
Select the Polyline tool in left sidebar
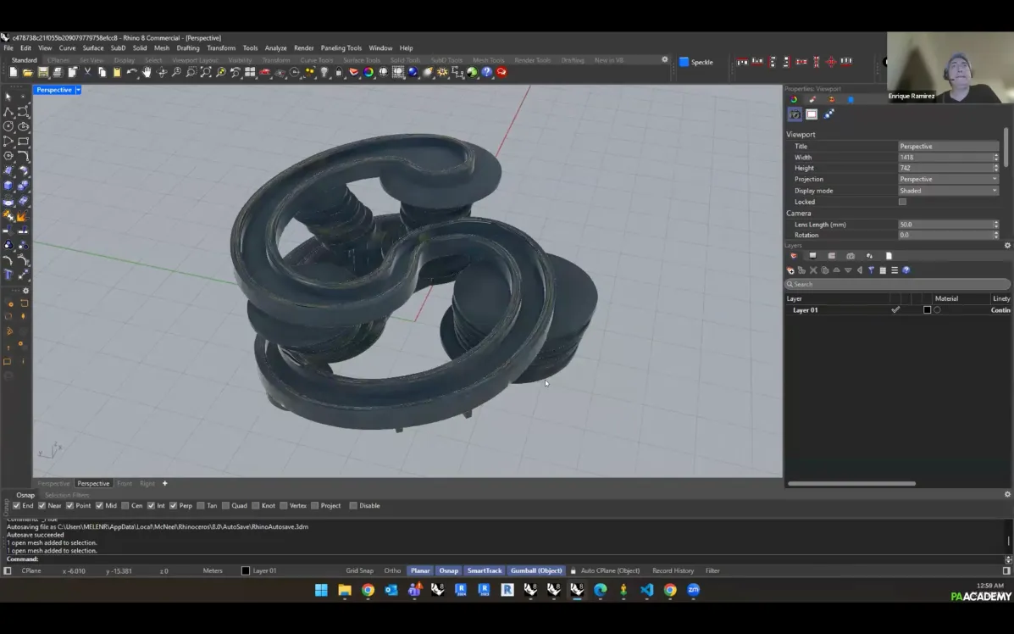click(8, 112)
